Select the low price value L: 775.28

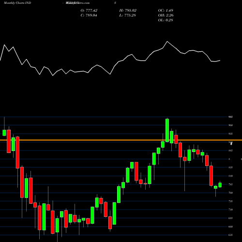click(x=127, y=15)
